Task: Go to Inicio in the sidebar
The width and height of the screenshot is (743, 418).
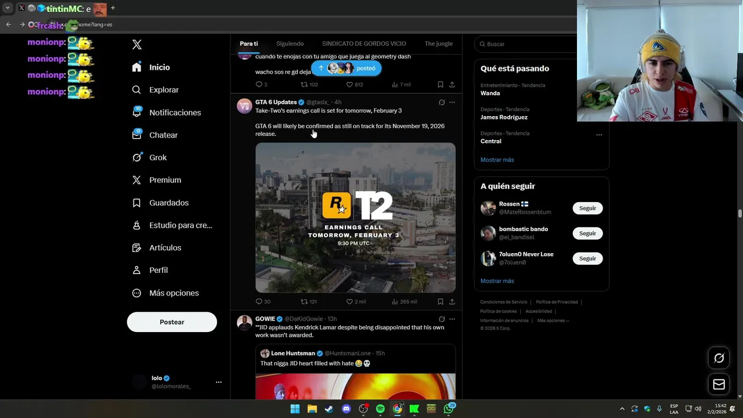Action: [x=151, y=67]
